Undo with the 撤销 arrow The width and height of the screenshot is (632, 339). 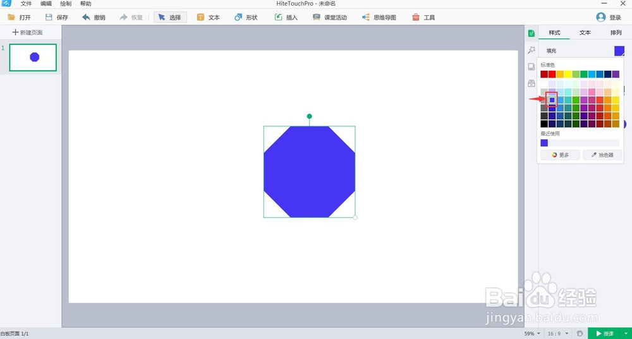(86, 17)
